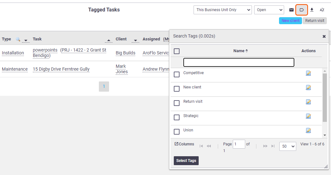Click the page number input field
This screenshot has height=175, width=331.
[239, 144]
